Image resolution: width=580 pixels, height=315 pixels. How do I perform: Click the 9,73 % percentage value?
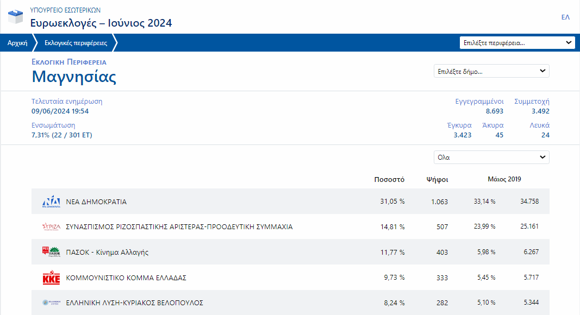tap(394, 278)
